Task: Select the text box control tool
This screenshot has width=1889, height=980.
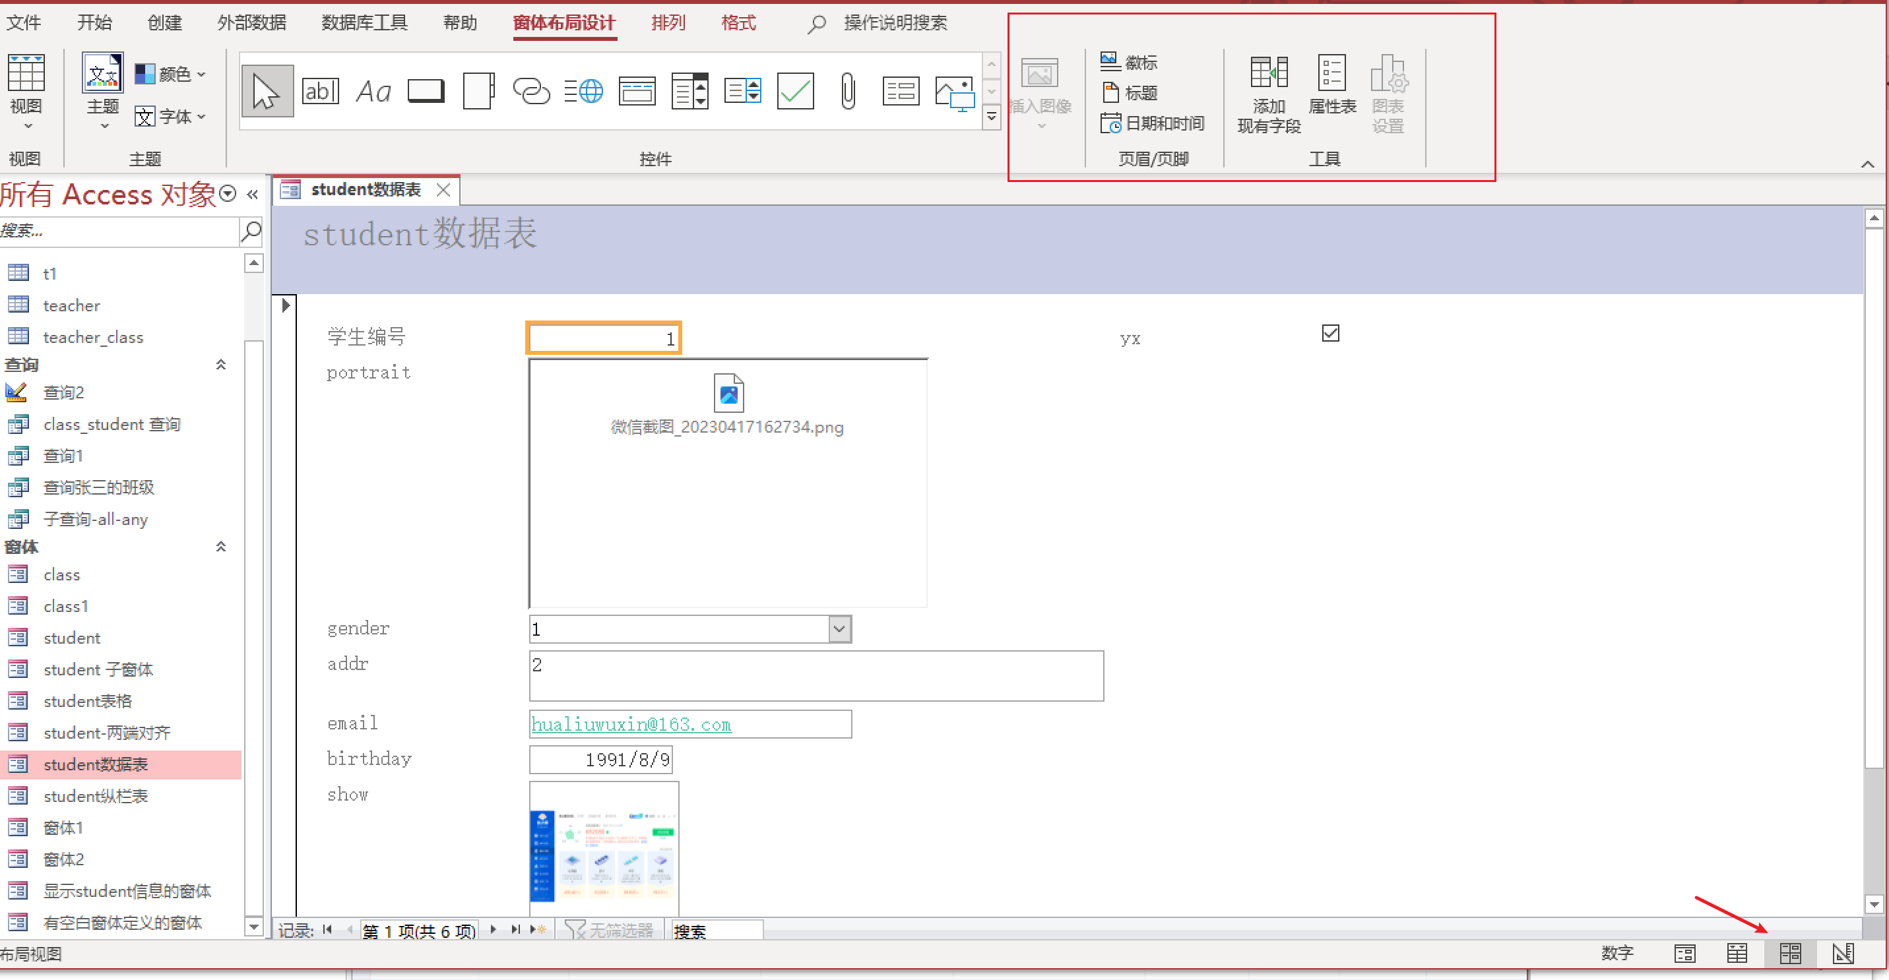Action: click(321, 92)
